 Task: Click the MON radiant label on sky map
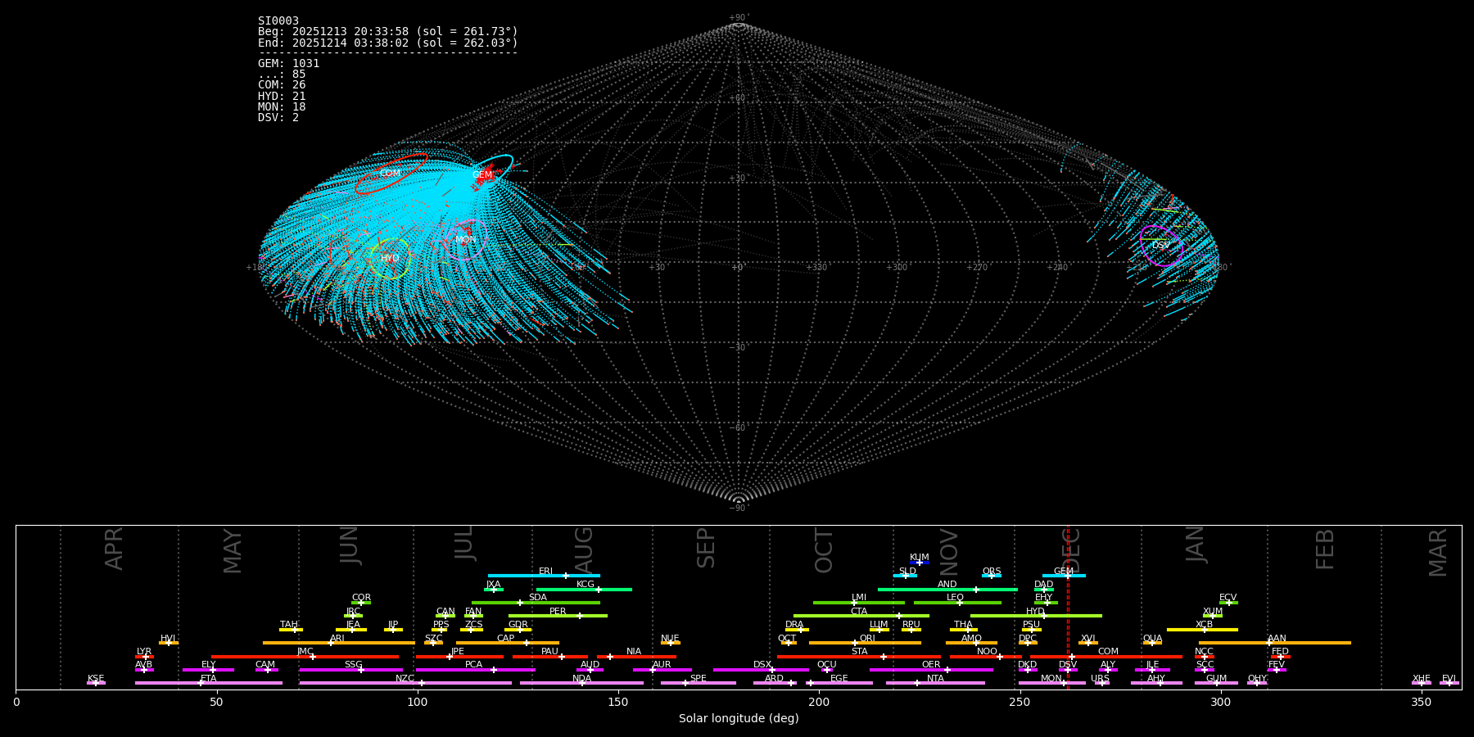pyautogui.click(x=465, y=240)
